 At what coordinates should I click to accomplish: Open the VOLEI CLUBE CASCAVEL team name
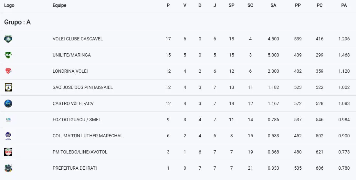(x=78, y=39)
